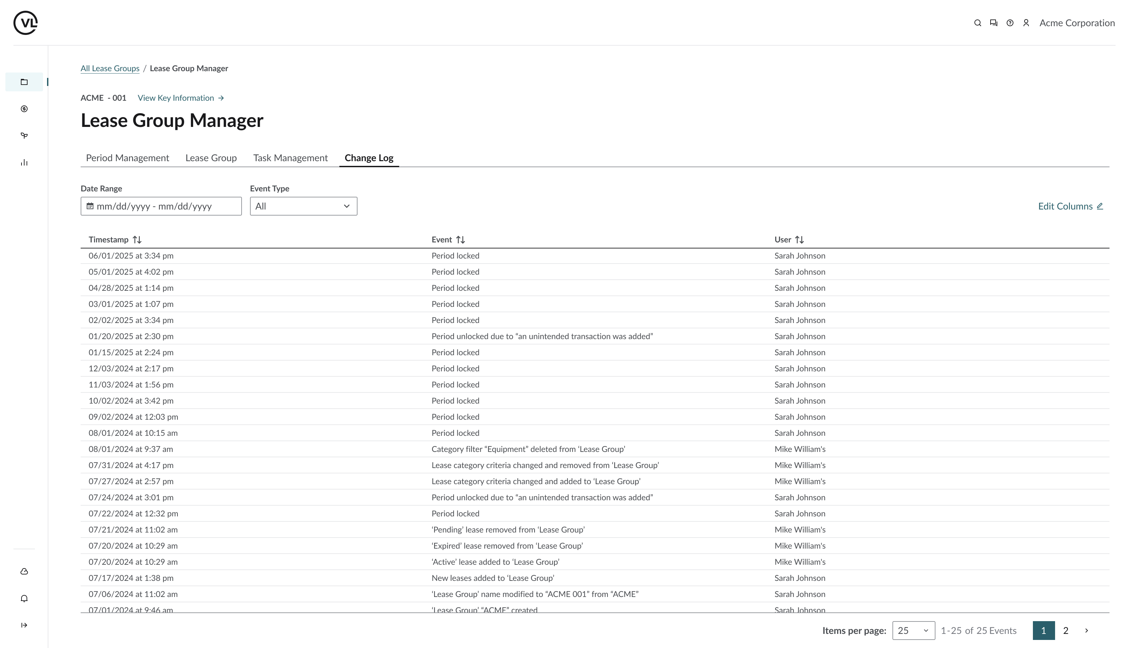Open the search magnifier icon
Image resolution: width=1129 pixels, height=648 pixels.
(x=977, y=23)
